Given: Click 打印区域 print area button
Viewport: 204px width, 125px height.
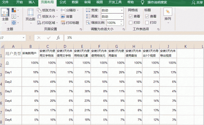Looking at the screenshot, I should (47, 23).
